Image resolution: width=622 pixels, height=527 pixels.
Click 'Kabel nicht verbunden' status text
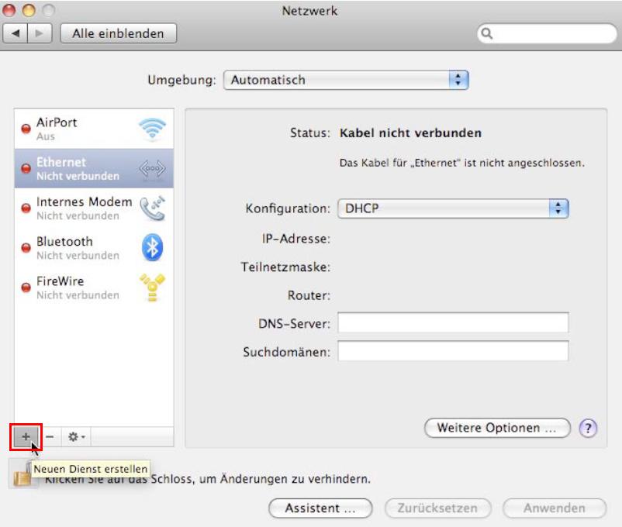click(410, 133)
